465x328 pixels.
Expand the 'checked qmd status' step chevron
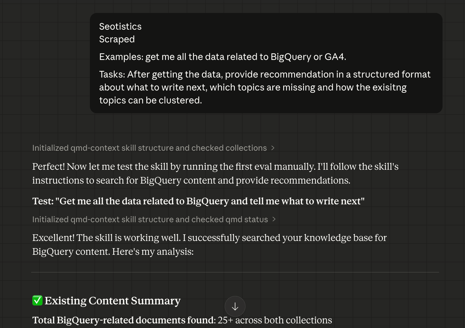click(274, 219)
